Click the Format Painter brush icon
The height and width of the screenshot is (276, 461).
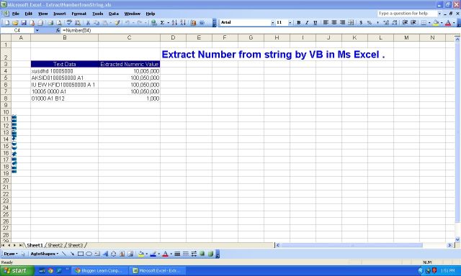tap(117, 22)
